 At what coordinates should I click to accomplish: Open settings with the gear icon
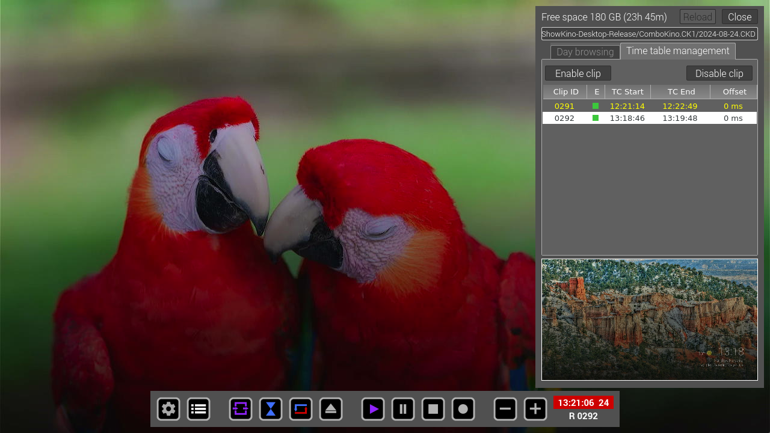pos(168,409)
